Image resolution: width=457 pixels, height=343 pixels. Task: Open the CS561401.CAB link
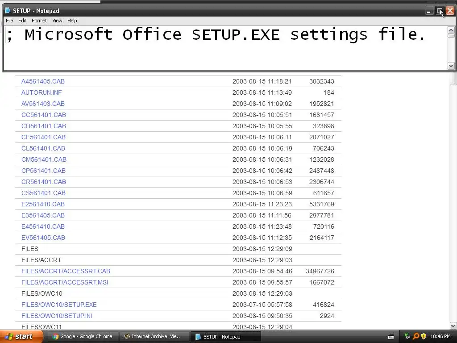pyautogui.click(x=43, y=193)
